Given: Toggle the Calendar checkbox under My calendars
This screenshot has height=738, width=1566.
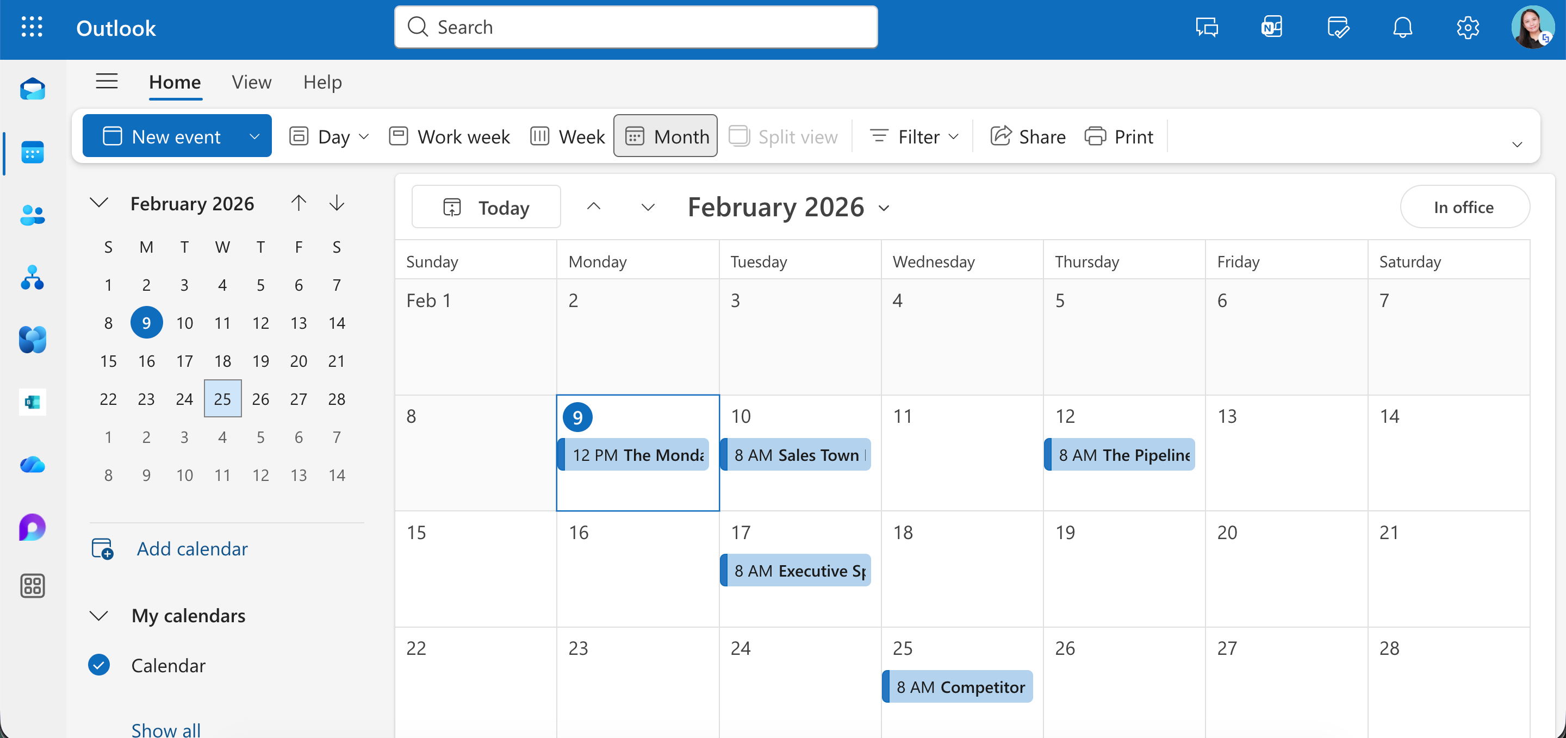Looking at the screenshot, I should coord(99,665).
